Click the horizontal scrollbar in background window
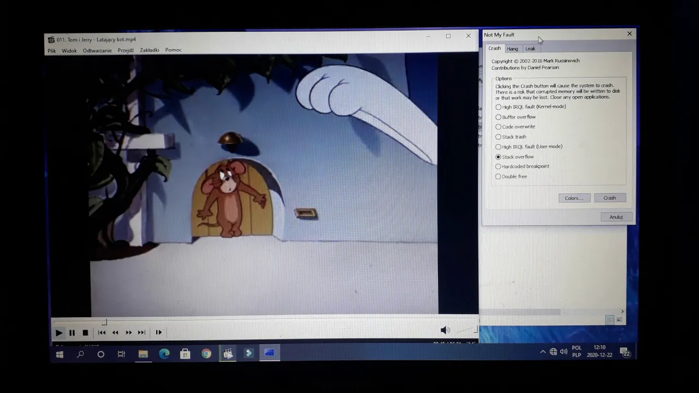Image resolution: width=699 pixels, height=393 pixels. [520, 312]
